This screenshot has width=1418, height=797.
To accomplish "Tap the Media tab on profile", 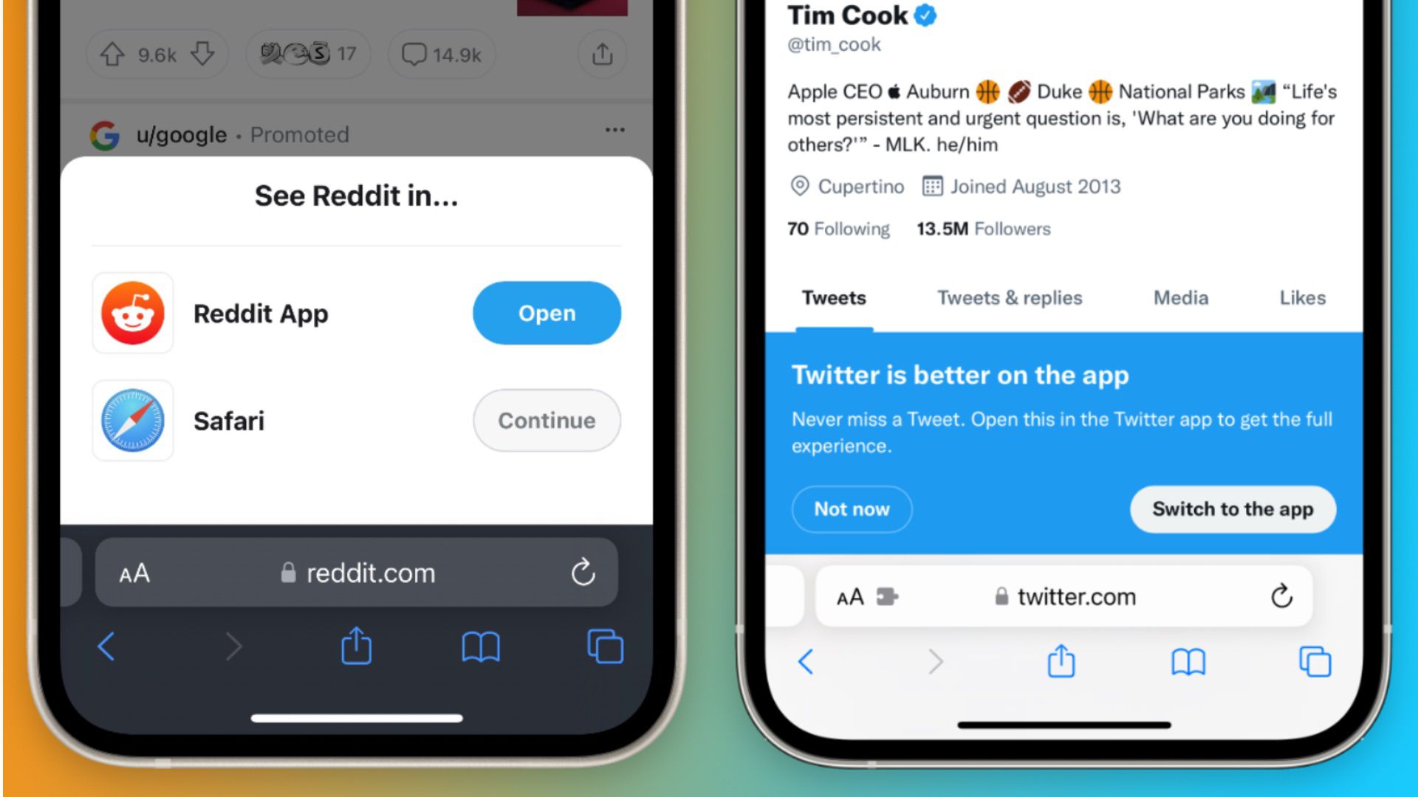I will coord(1183,298).
